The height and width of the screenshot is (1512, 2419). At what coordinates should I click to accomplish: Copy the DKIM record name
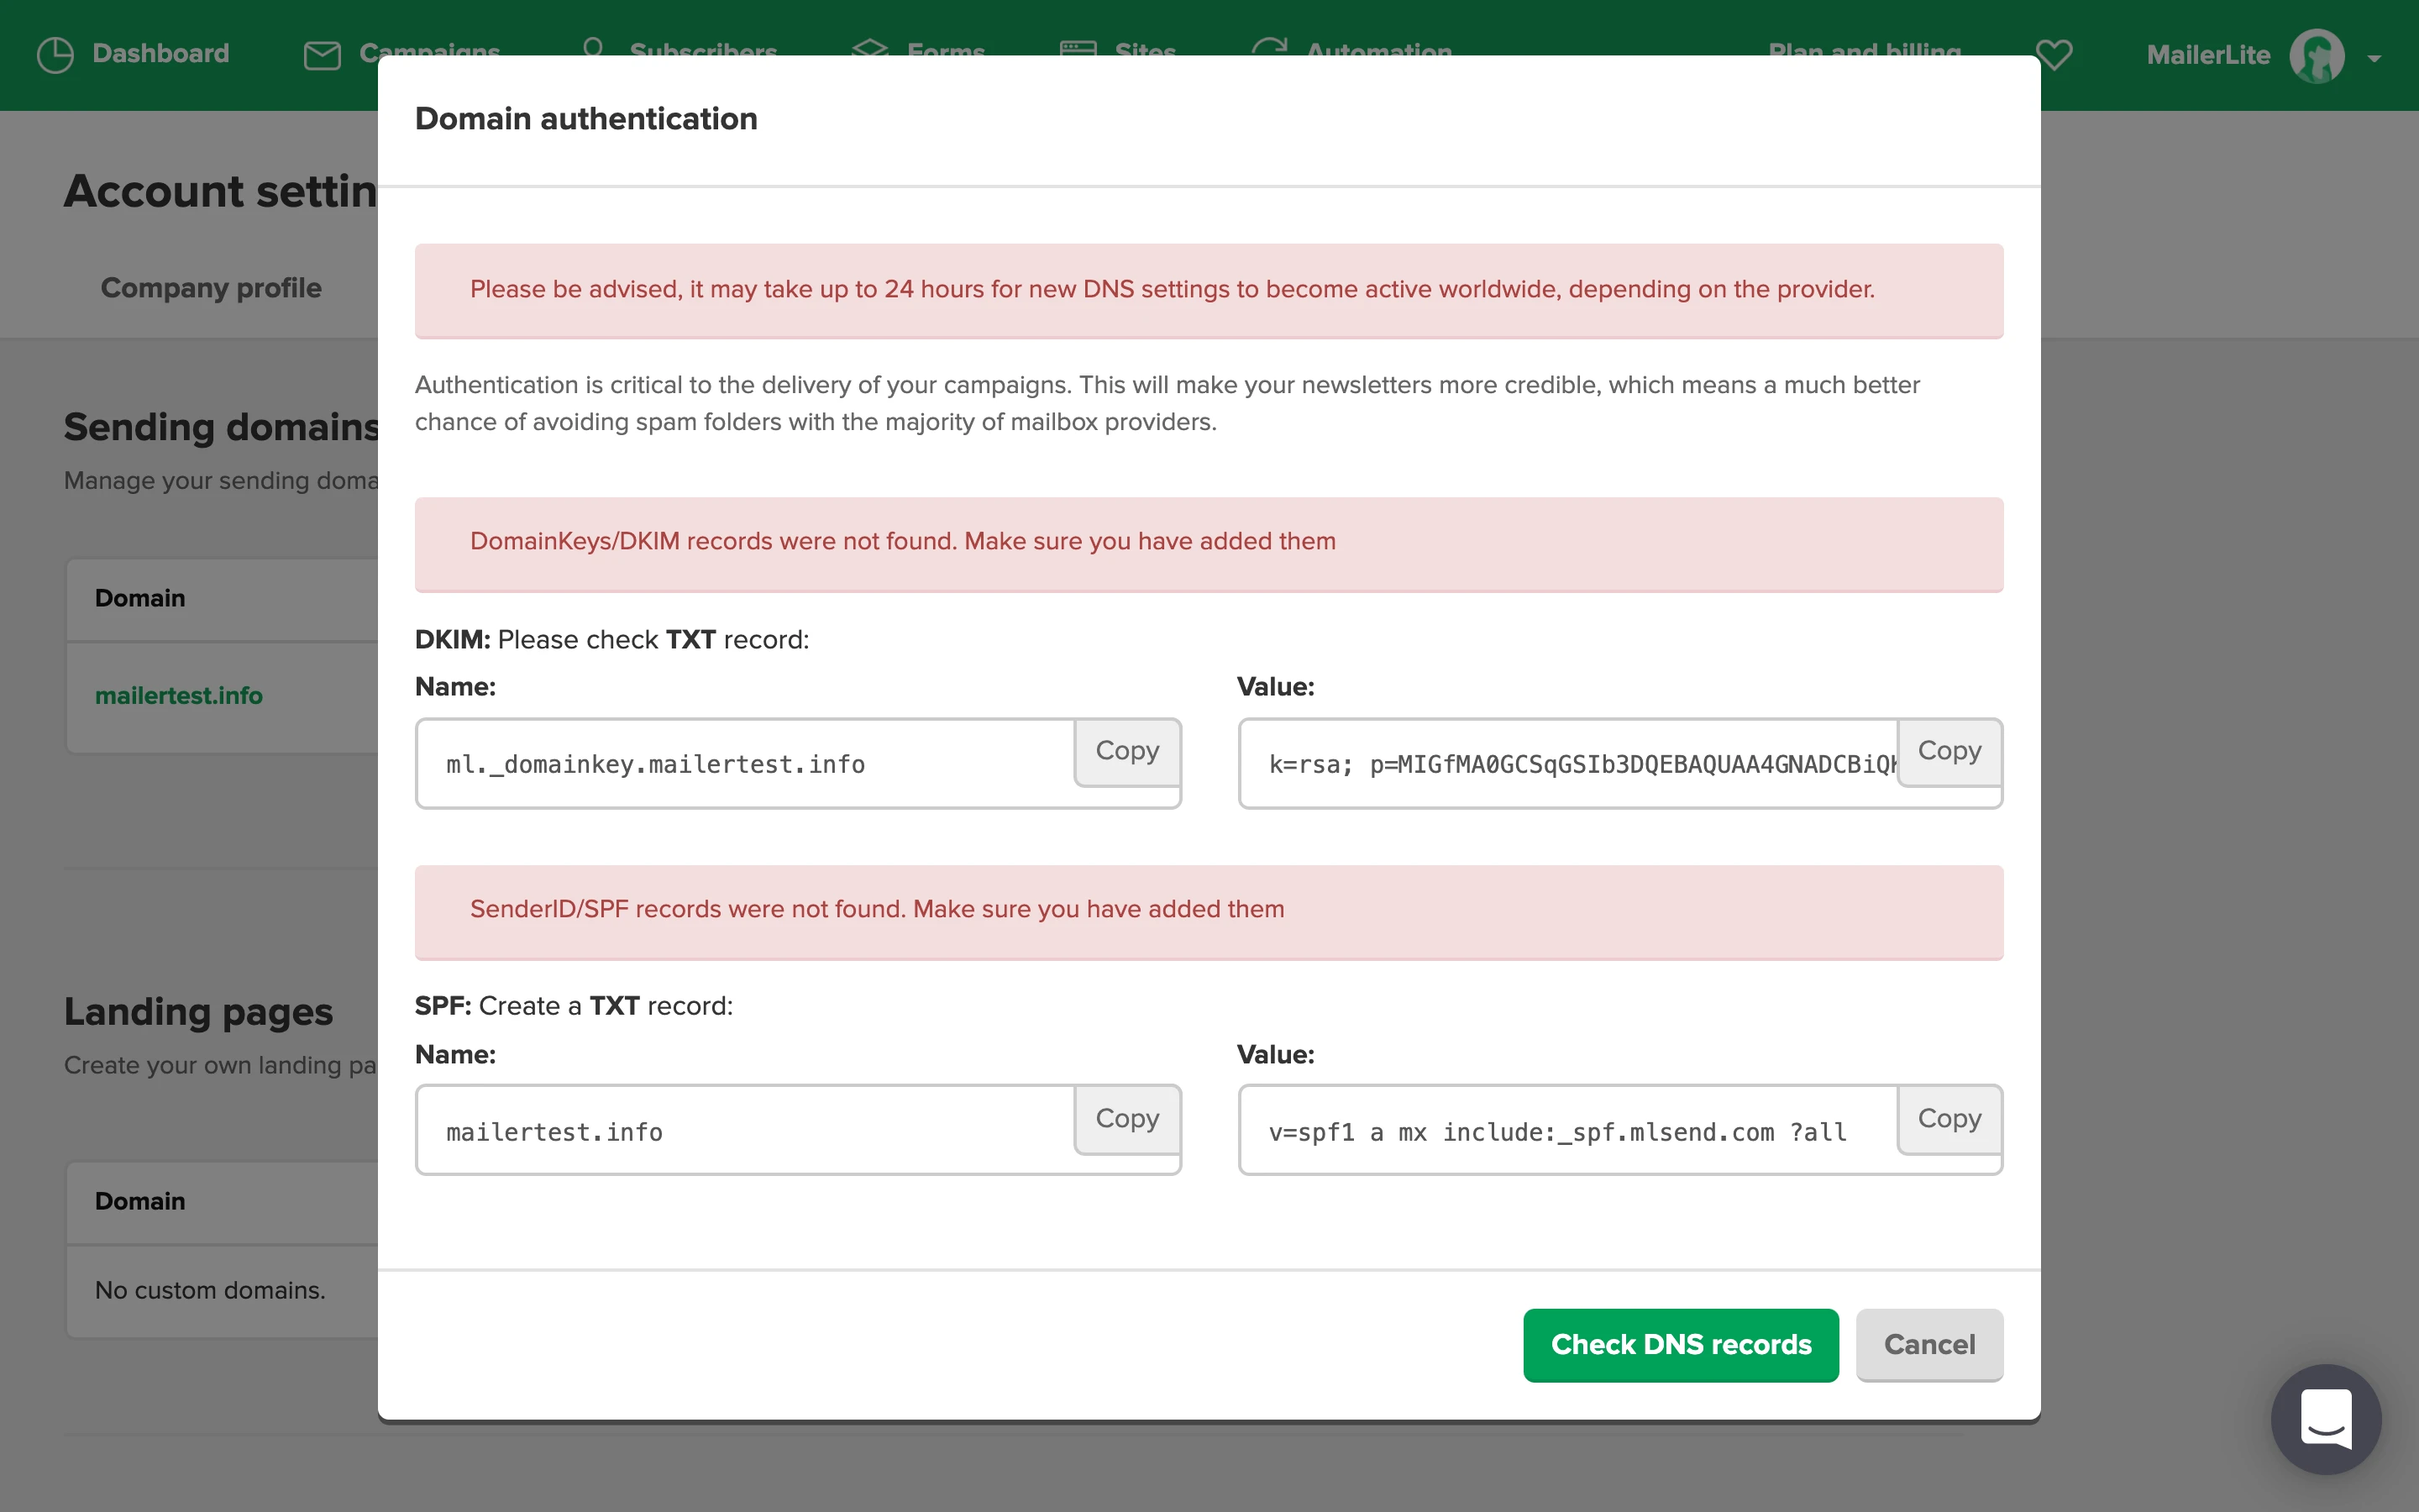1126,751
